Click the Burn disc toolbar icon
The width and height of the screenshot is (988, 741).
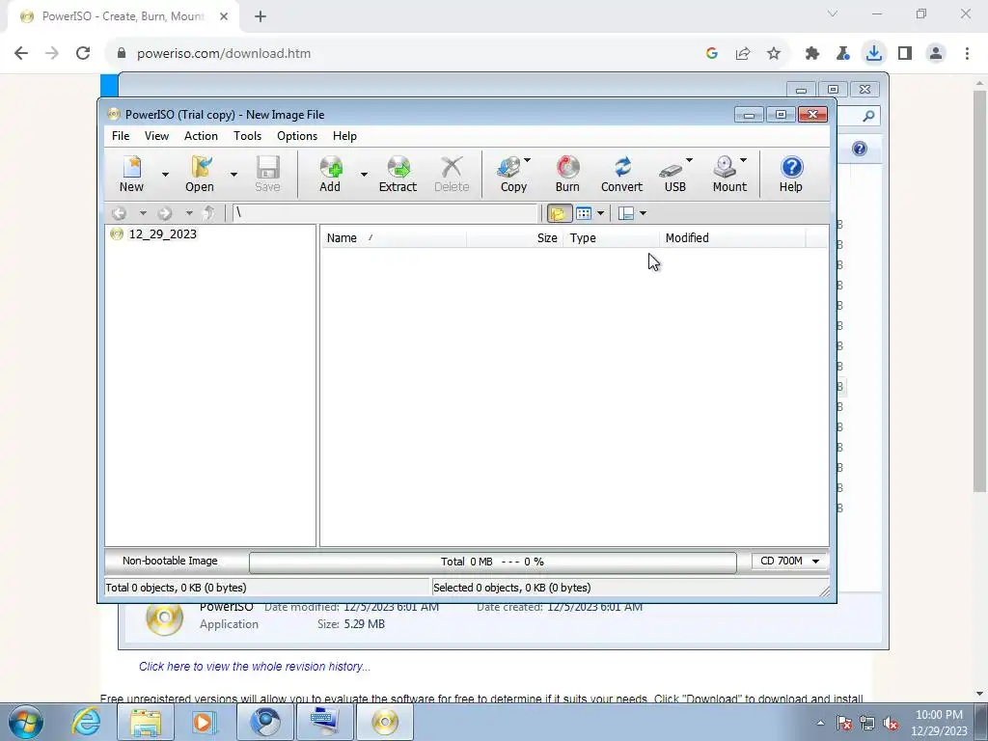tap(567, 174)
